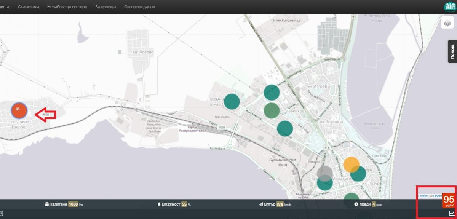Click the 1030 pressure value badge
Screen dimensions: 457x219
tap(73, 205)
